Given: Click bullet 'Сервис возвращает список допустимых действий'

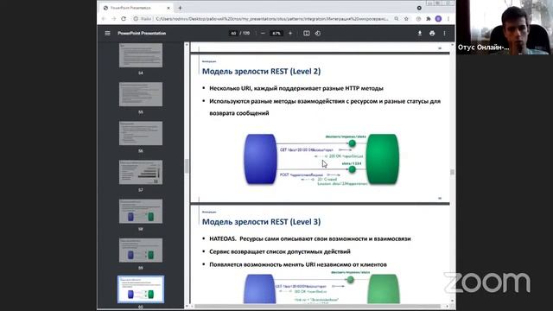Looking at the screenshot, I should pos(280,251).
